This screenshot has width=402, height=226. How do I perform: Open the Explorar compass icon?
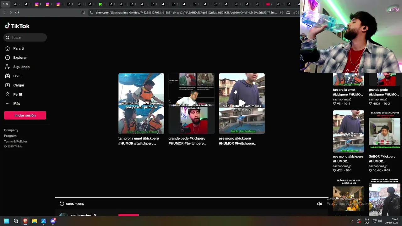[x=8, y=57]
